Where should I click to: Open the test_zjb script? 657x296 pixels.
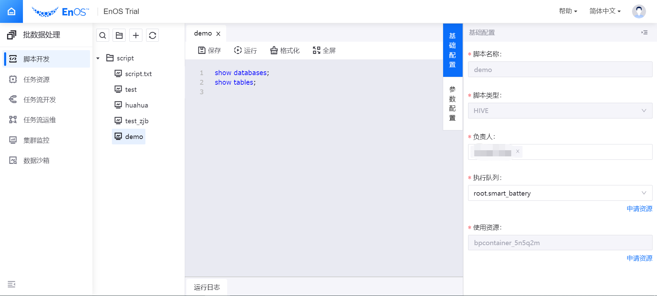tap(131, 121)
